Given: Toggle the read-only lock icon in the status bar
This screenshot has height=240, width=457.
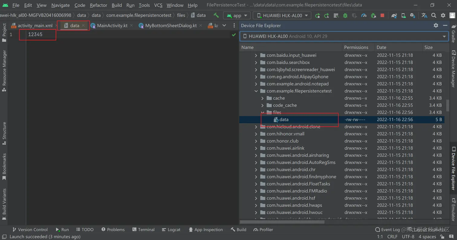Looking at the screenshot, I should coord(442,237).
